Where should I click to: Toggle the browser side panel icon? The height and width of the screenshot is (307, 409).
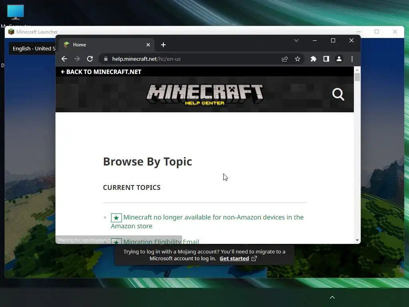click(326, 59)
